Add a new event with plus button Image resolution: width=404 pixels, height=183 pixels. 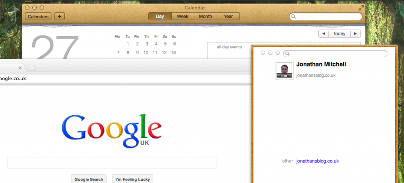click(60, 17)
